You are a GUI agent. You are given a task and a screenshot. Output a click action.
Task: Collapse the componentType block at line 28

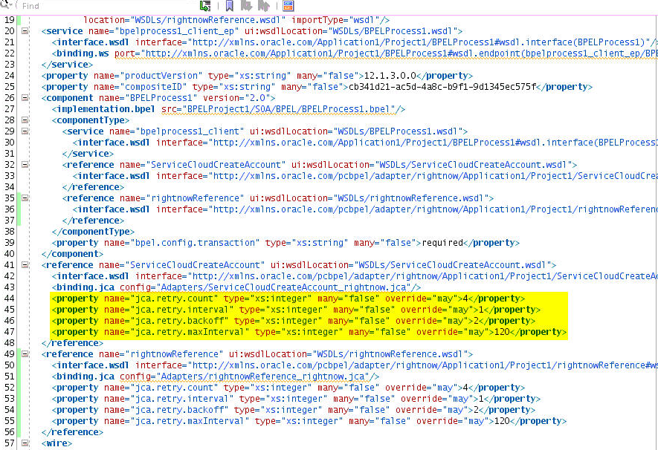25,120
